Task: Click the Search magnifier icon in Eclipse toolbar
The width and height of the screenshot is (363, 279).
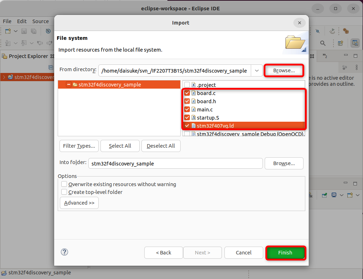Action: [323, 43]
